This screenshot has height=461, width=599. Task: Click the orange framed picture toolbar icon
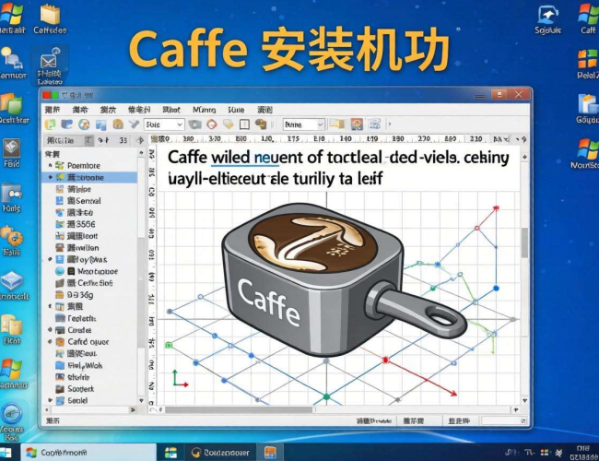(x=357, y=124)
